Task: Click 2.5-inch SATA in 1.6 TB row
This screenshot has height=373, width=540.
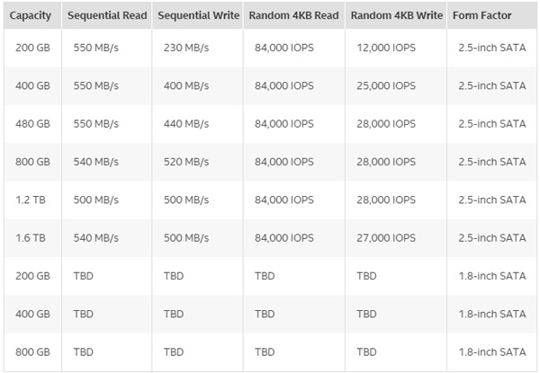Action: click(x=491, y=238)
